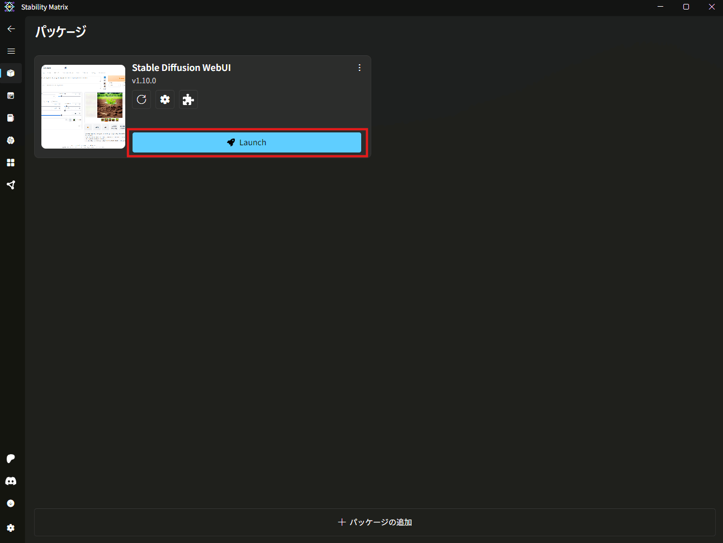
Task: Open the settings gear at sidebar bottom
Action: pyautogui.click(x=11, y=528)
